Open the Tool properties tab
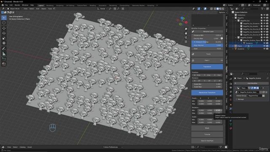Screen dimensions: 270x152 (x=231, y=79)
